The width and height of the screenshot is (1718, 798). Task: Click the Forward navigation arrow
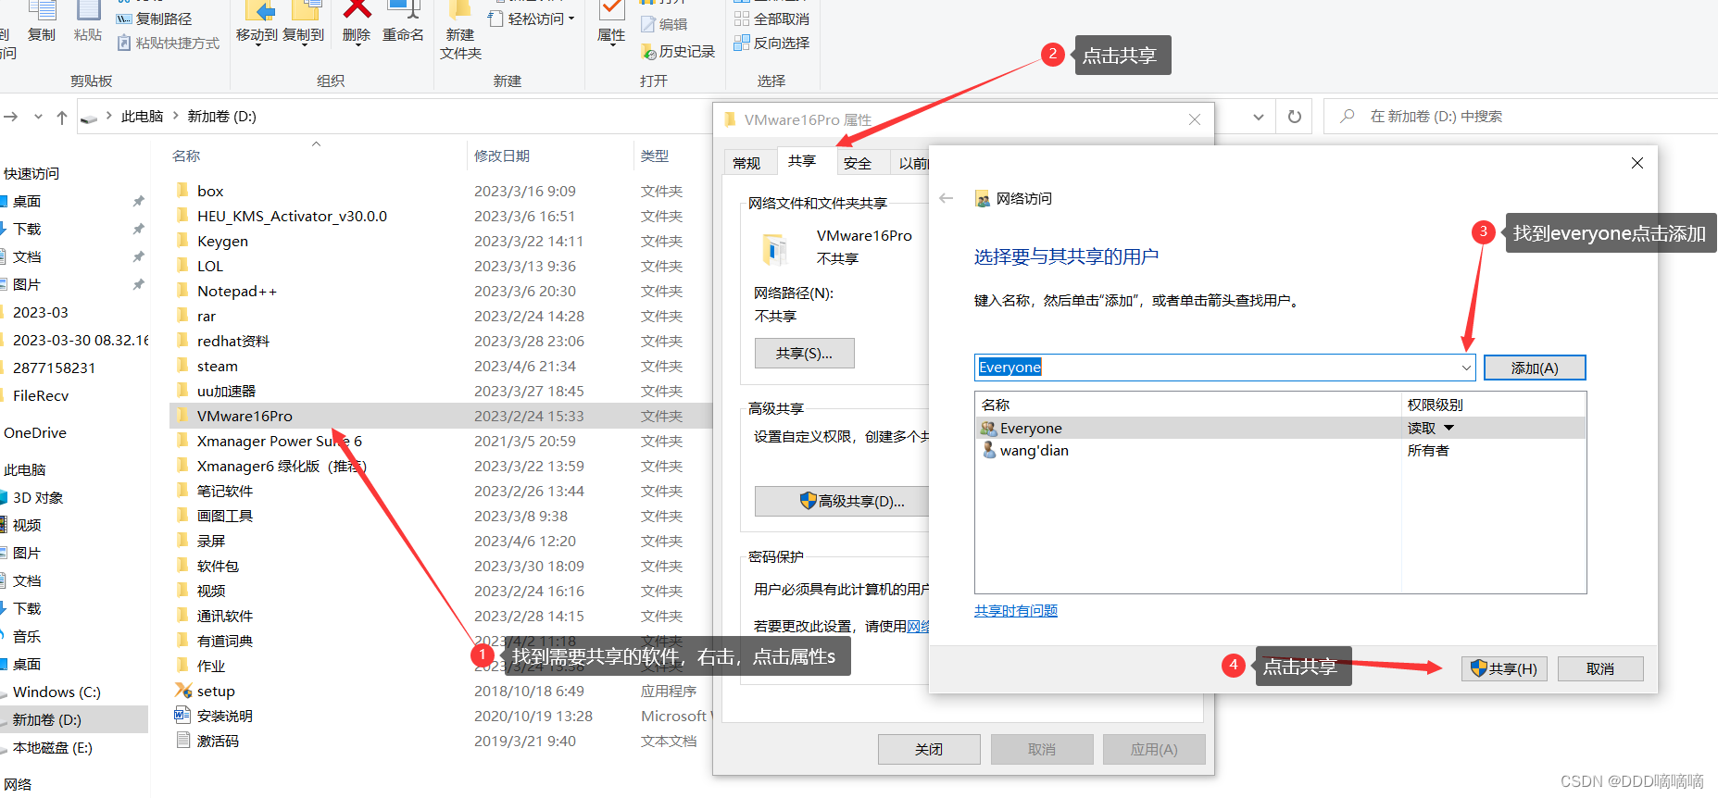click(x=11, y=117)
